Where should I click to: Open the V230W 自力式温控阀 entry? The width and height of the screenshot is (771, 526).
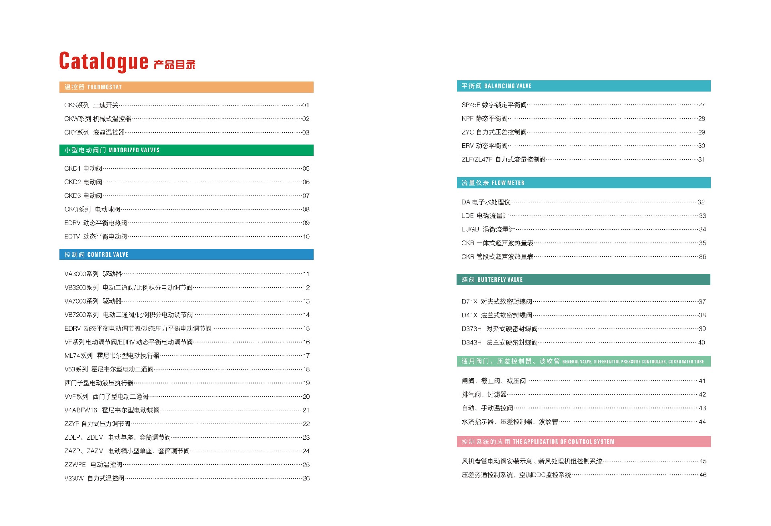[x=94, y=478]
